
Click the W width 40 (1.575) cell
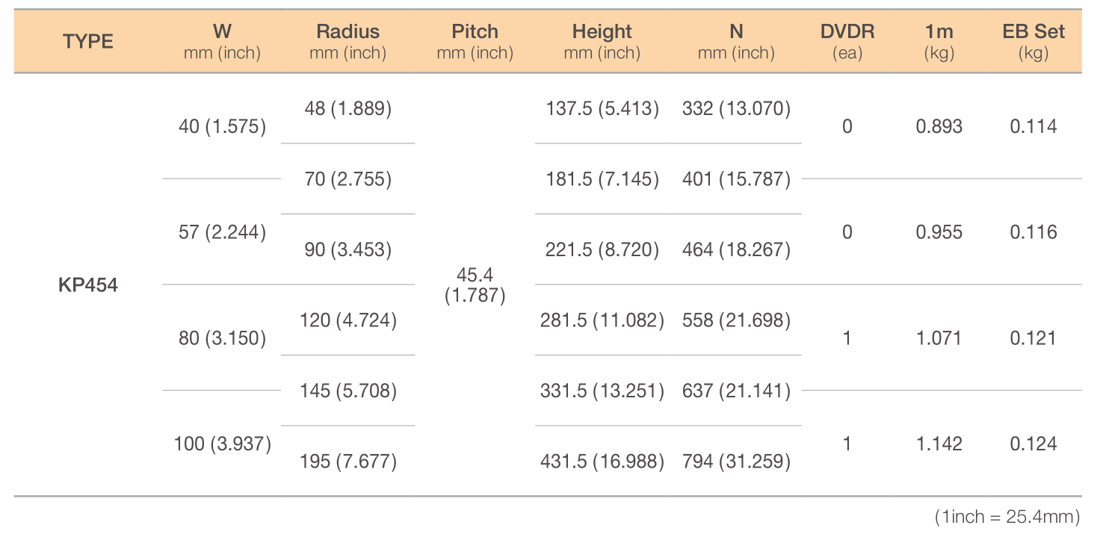(x=223, y=126)
